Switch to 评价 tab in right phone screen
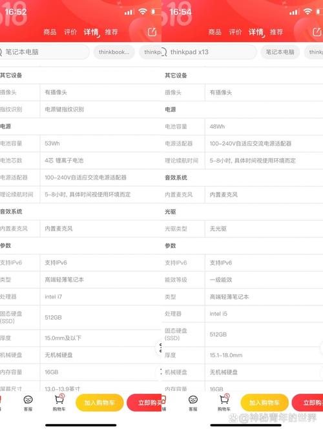Screen dimensions: 323x430 tap(235, 32)
